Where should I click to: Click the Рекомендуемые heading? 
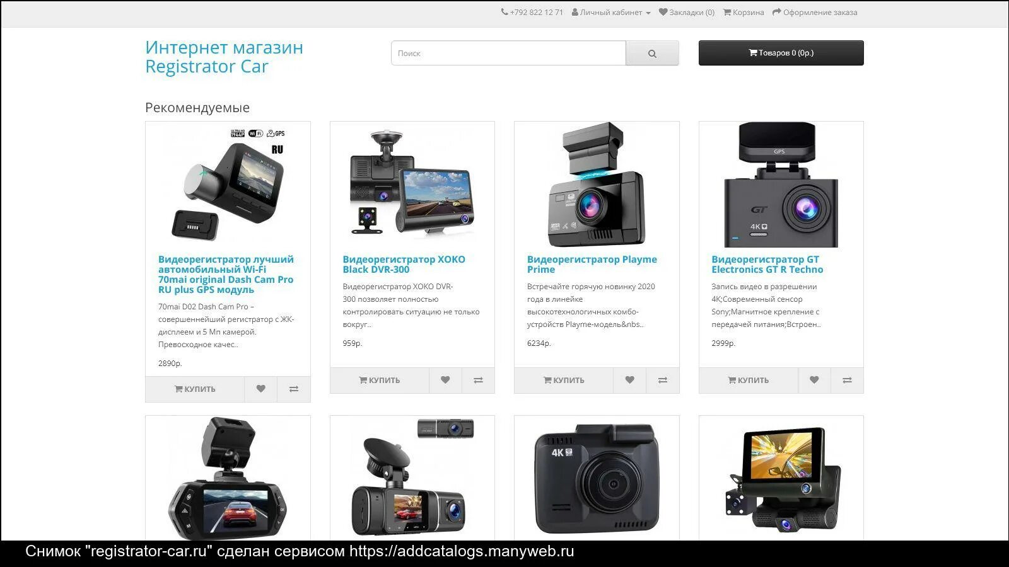click(197, 108)
